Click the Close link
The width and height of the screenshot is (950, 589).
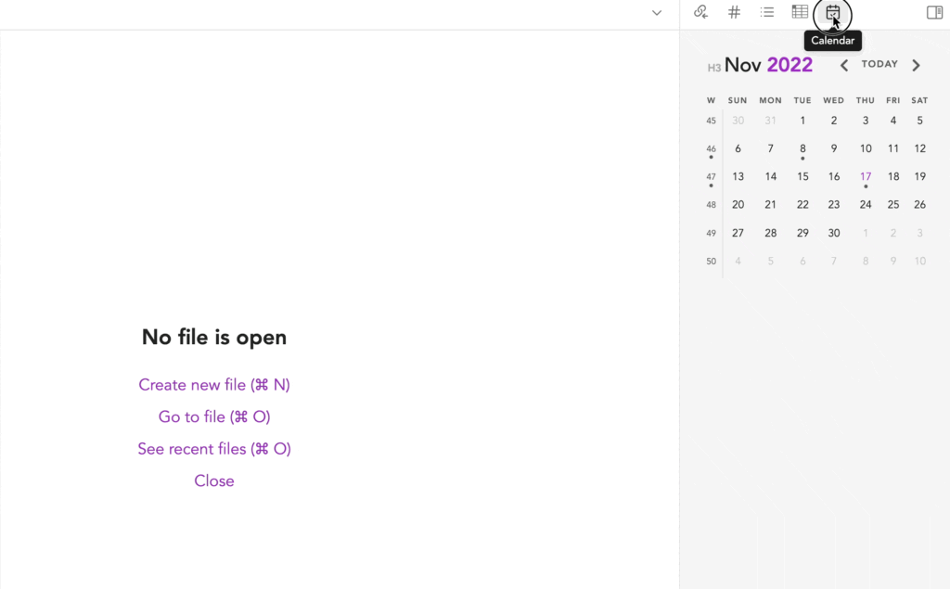coord(214,480)
